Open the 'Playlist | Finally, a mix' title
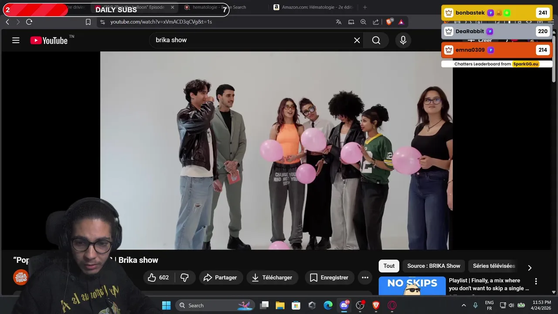This screenshot has width=558, height=314. click(x=489, y=284)
